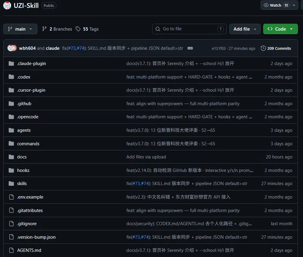The width and height of the screenshot is (303, 257).
Task: Click the clock icon beside 209 Commits
Action: [x=263, y=48]
